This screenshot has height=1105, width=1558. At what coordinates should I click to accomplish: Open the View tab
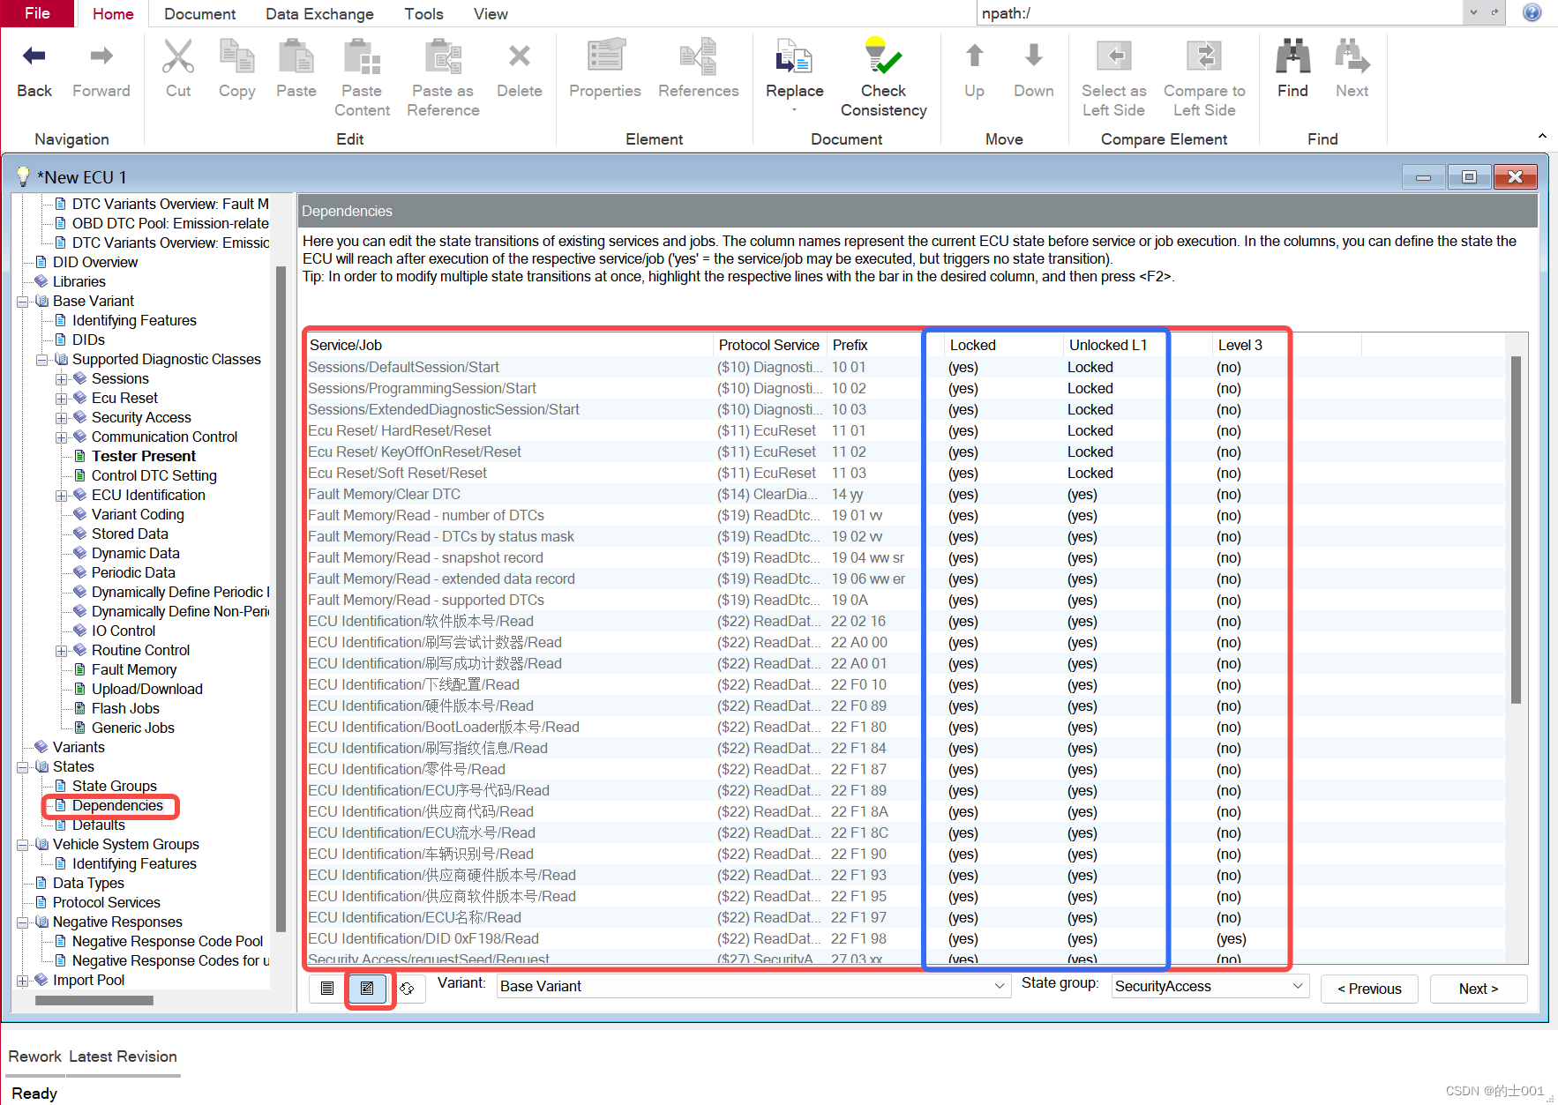point(491,13)
